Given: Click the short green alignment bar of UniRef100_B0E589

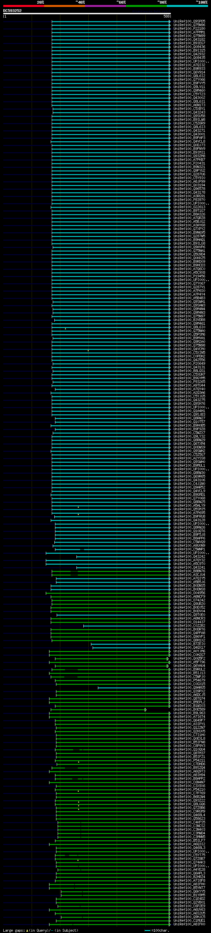Looking at the screenshot, I should tap(99, 710).
